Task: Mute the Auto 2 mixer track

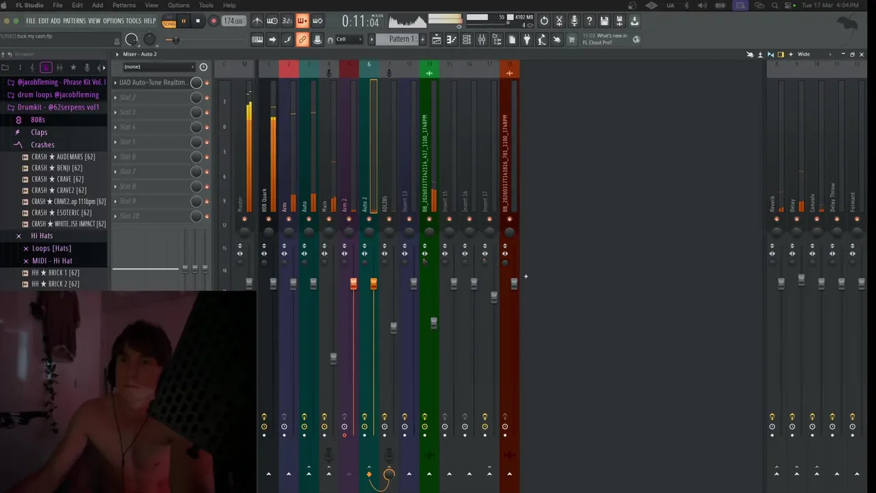Action: tap(369, 219)
